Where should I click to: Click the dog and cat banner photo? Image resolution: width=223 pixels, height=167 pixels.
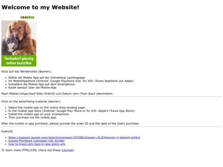pos(19,38)
